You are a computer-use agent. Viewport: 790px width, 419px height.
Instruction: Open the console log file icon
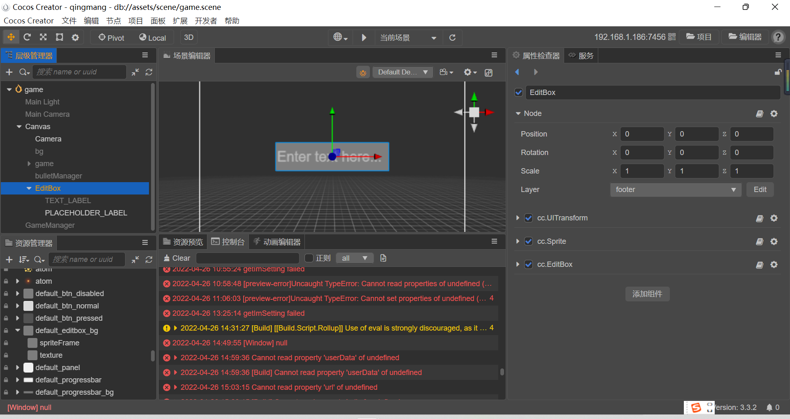(x=383, y=258)
